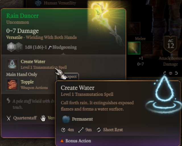
Task: Click the eye icon below Damage
Action: 170,73
